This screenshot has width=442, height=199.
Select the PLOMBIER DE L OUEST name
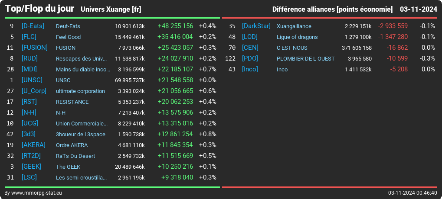[x=305, y=59]
